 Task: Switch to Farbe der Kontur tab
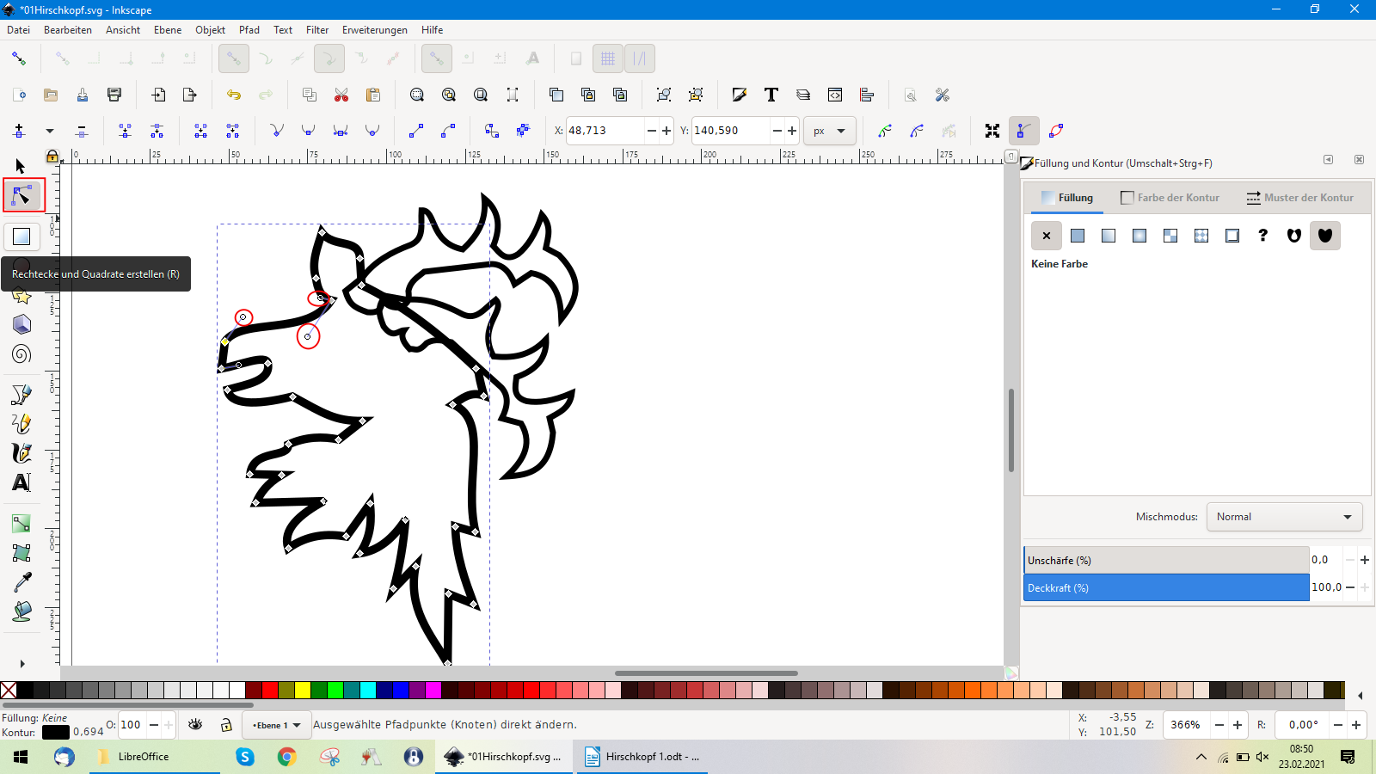(x=1170, y=198)
